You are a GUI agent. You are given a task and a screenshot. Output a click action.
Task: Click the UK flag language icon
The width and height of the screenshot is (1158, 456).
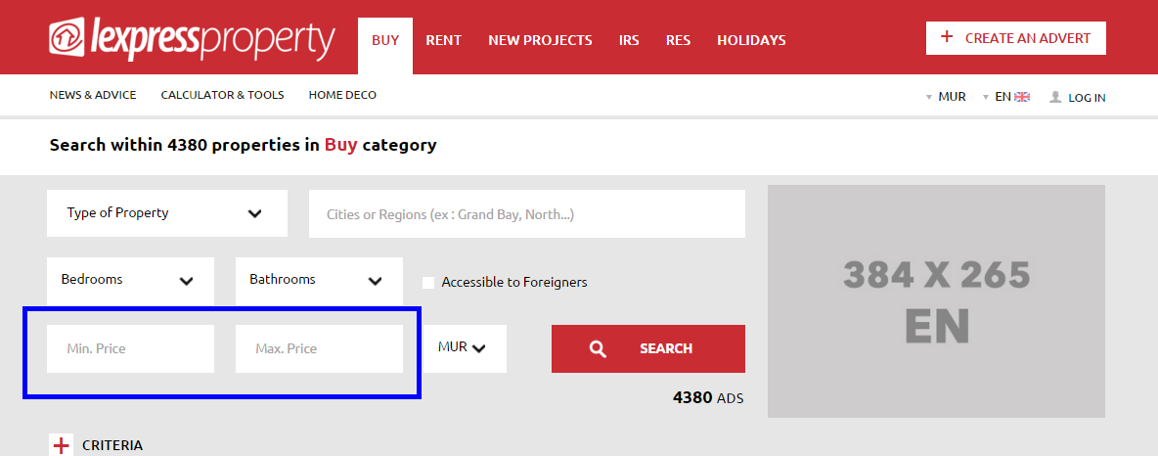[x=1022, y=97]
